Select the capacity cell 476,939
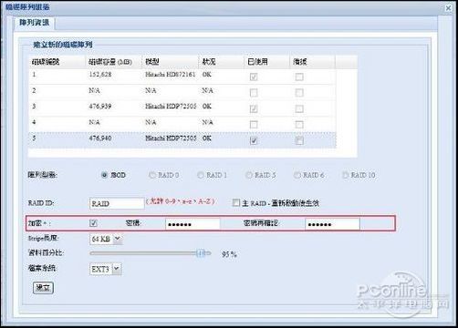The height and width of the screenshot is (328, 458). 100,107
